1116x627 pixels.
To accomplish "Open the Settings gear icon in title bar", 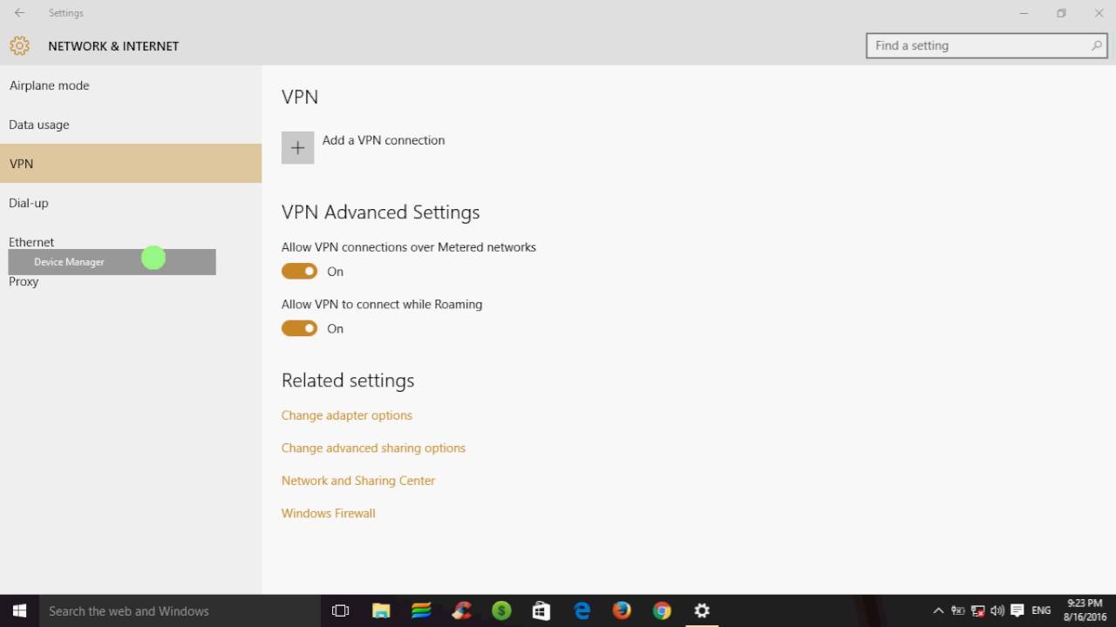I will coord(19,45).
